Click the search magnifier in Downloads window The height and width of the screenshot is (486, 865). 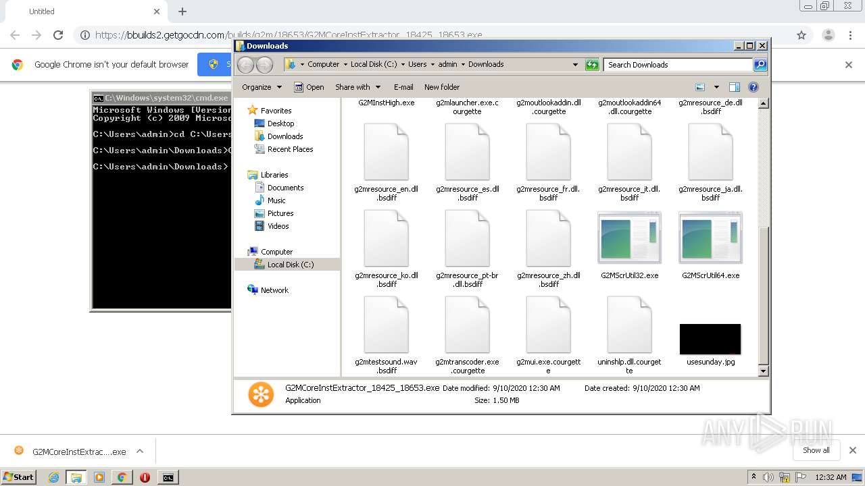[760, 65]
